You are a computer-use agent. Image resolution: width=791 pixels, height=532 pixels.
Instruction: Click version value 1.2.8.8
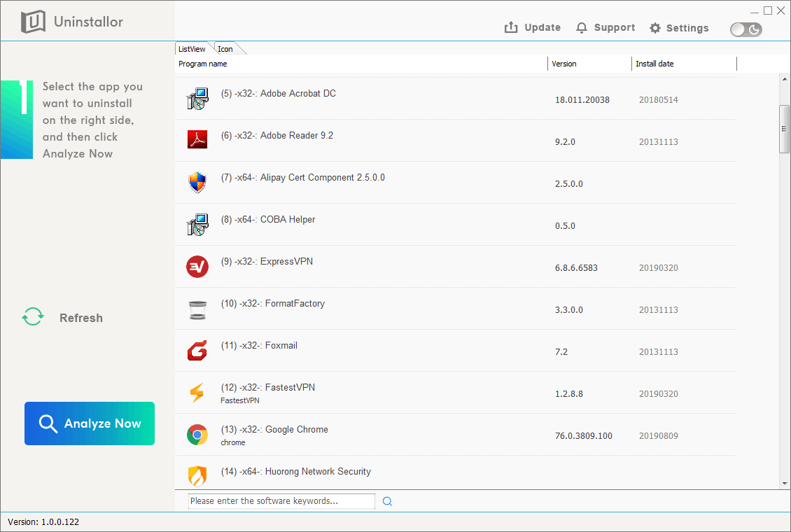pyautogui.click(x=569, y=394)
